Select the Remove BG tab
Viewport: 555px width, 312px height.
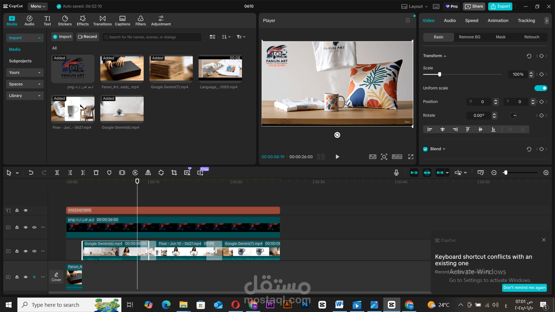click(469, 37)
